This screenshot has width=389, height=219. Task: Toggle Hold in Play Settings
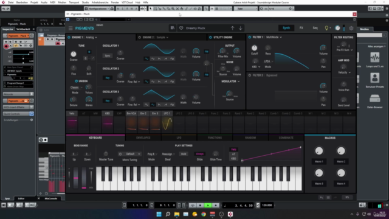point(184,154)
